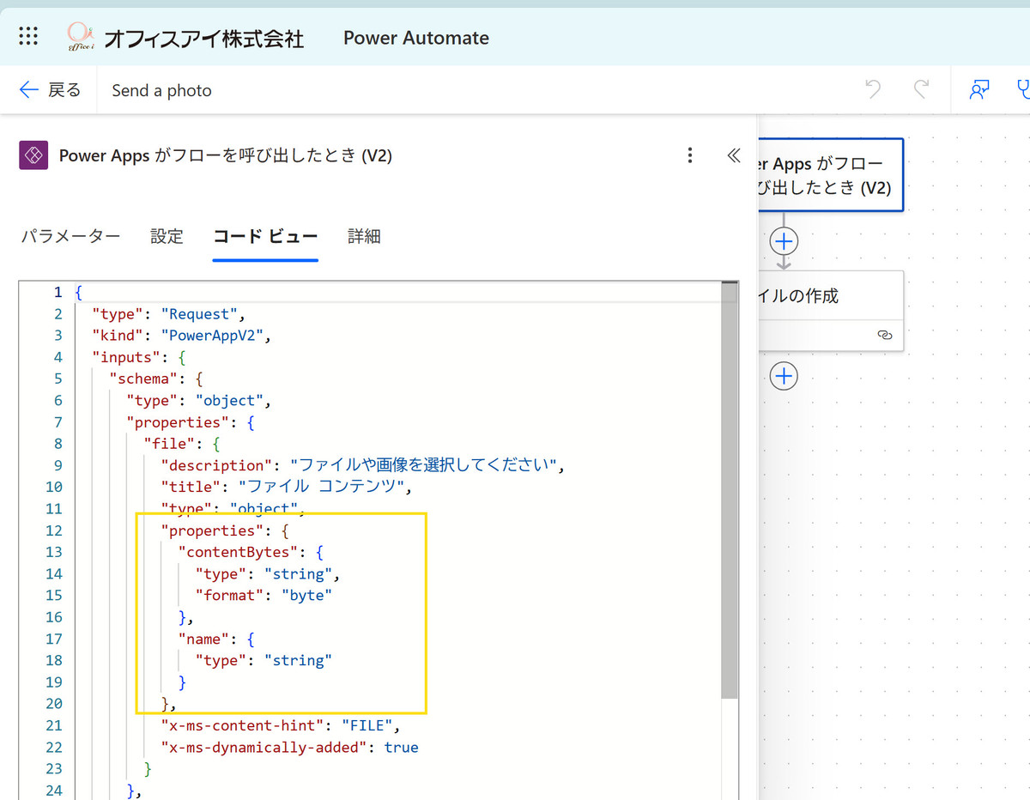
Task: Click the オフィスアイ株式会社 logo
Action: [185, 37]
